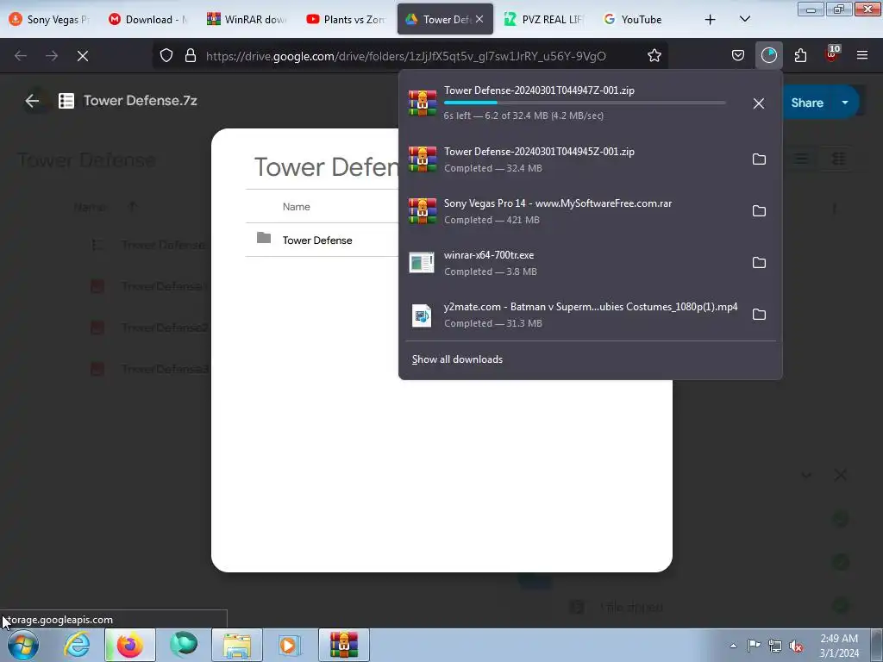The width and height of the screenshot is (883, 662).
Task: Click the Tower Defense.7z title
Action: click(x=141, y=101)
